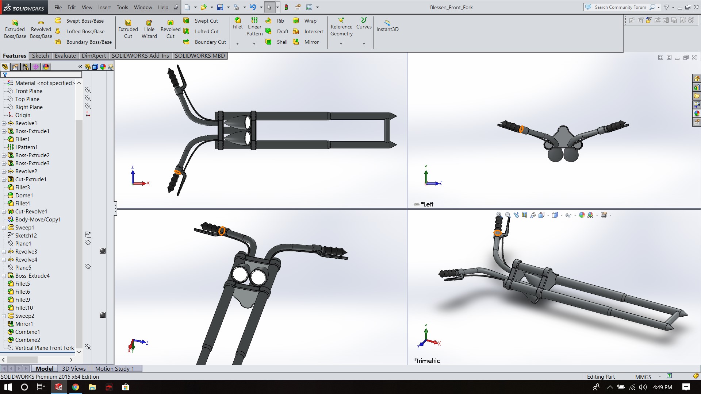Click the Search Community Forum field

(x=620, y=7)
